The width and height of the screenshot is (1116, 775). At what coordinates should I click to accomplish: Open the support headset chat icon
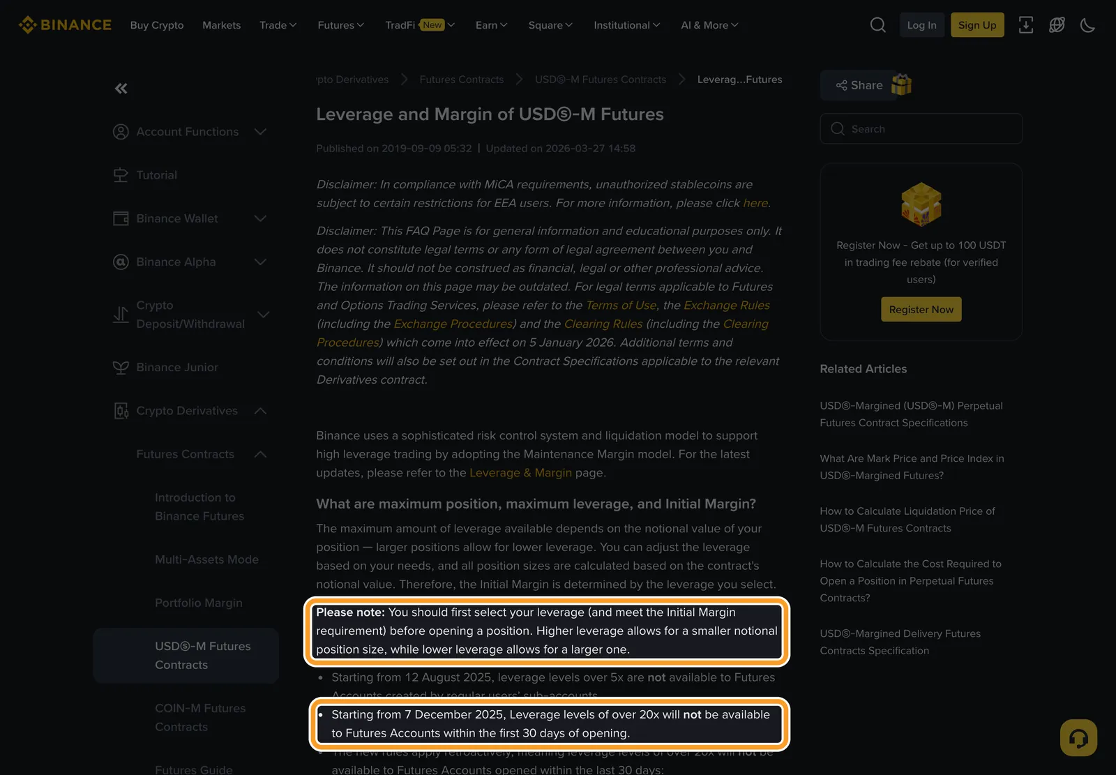(1078, 737)
